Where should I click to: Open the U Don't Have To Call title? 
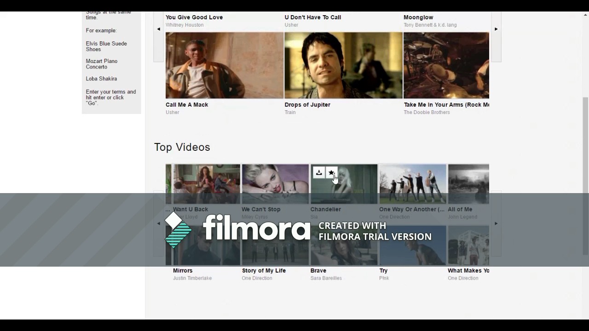click(x=313, y=17)
